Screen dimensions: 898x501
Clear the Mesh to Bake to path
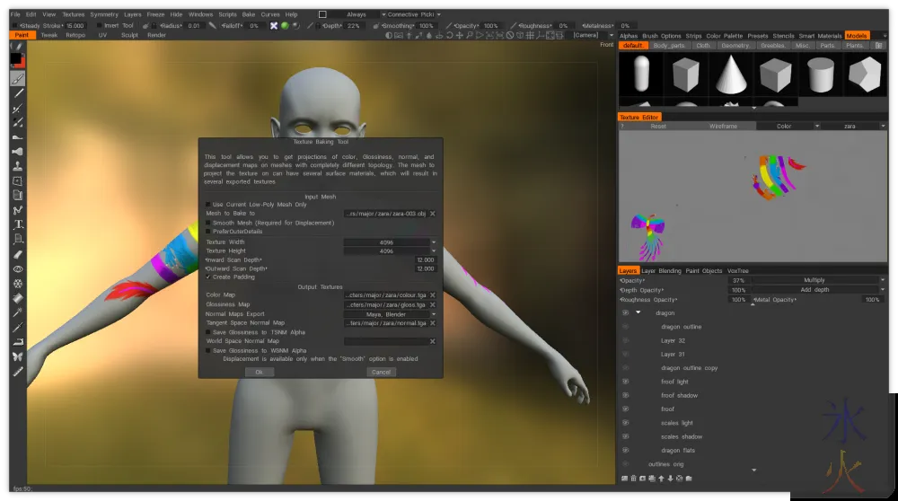click(x=433, y=214)
